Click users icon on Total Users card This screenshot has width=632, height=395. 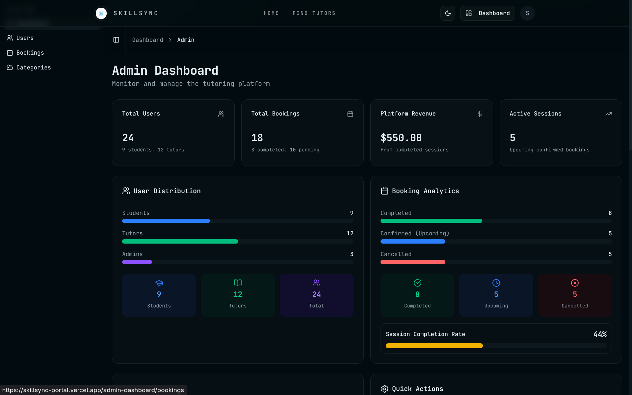pyautogui.click(x=221, y=114)
